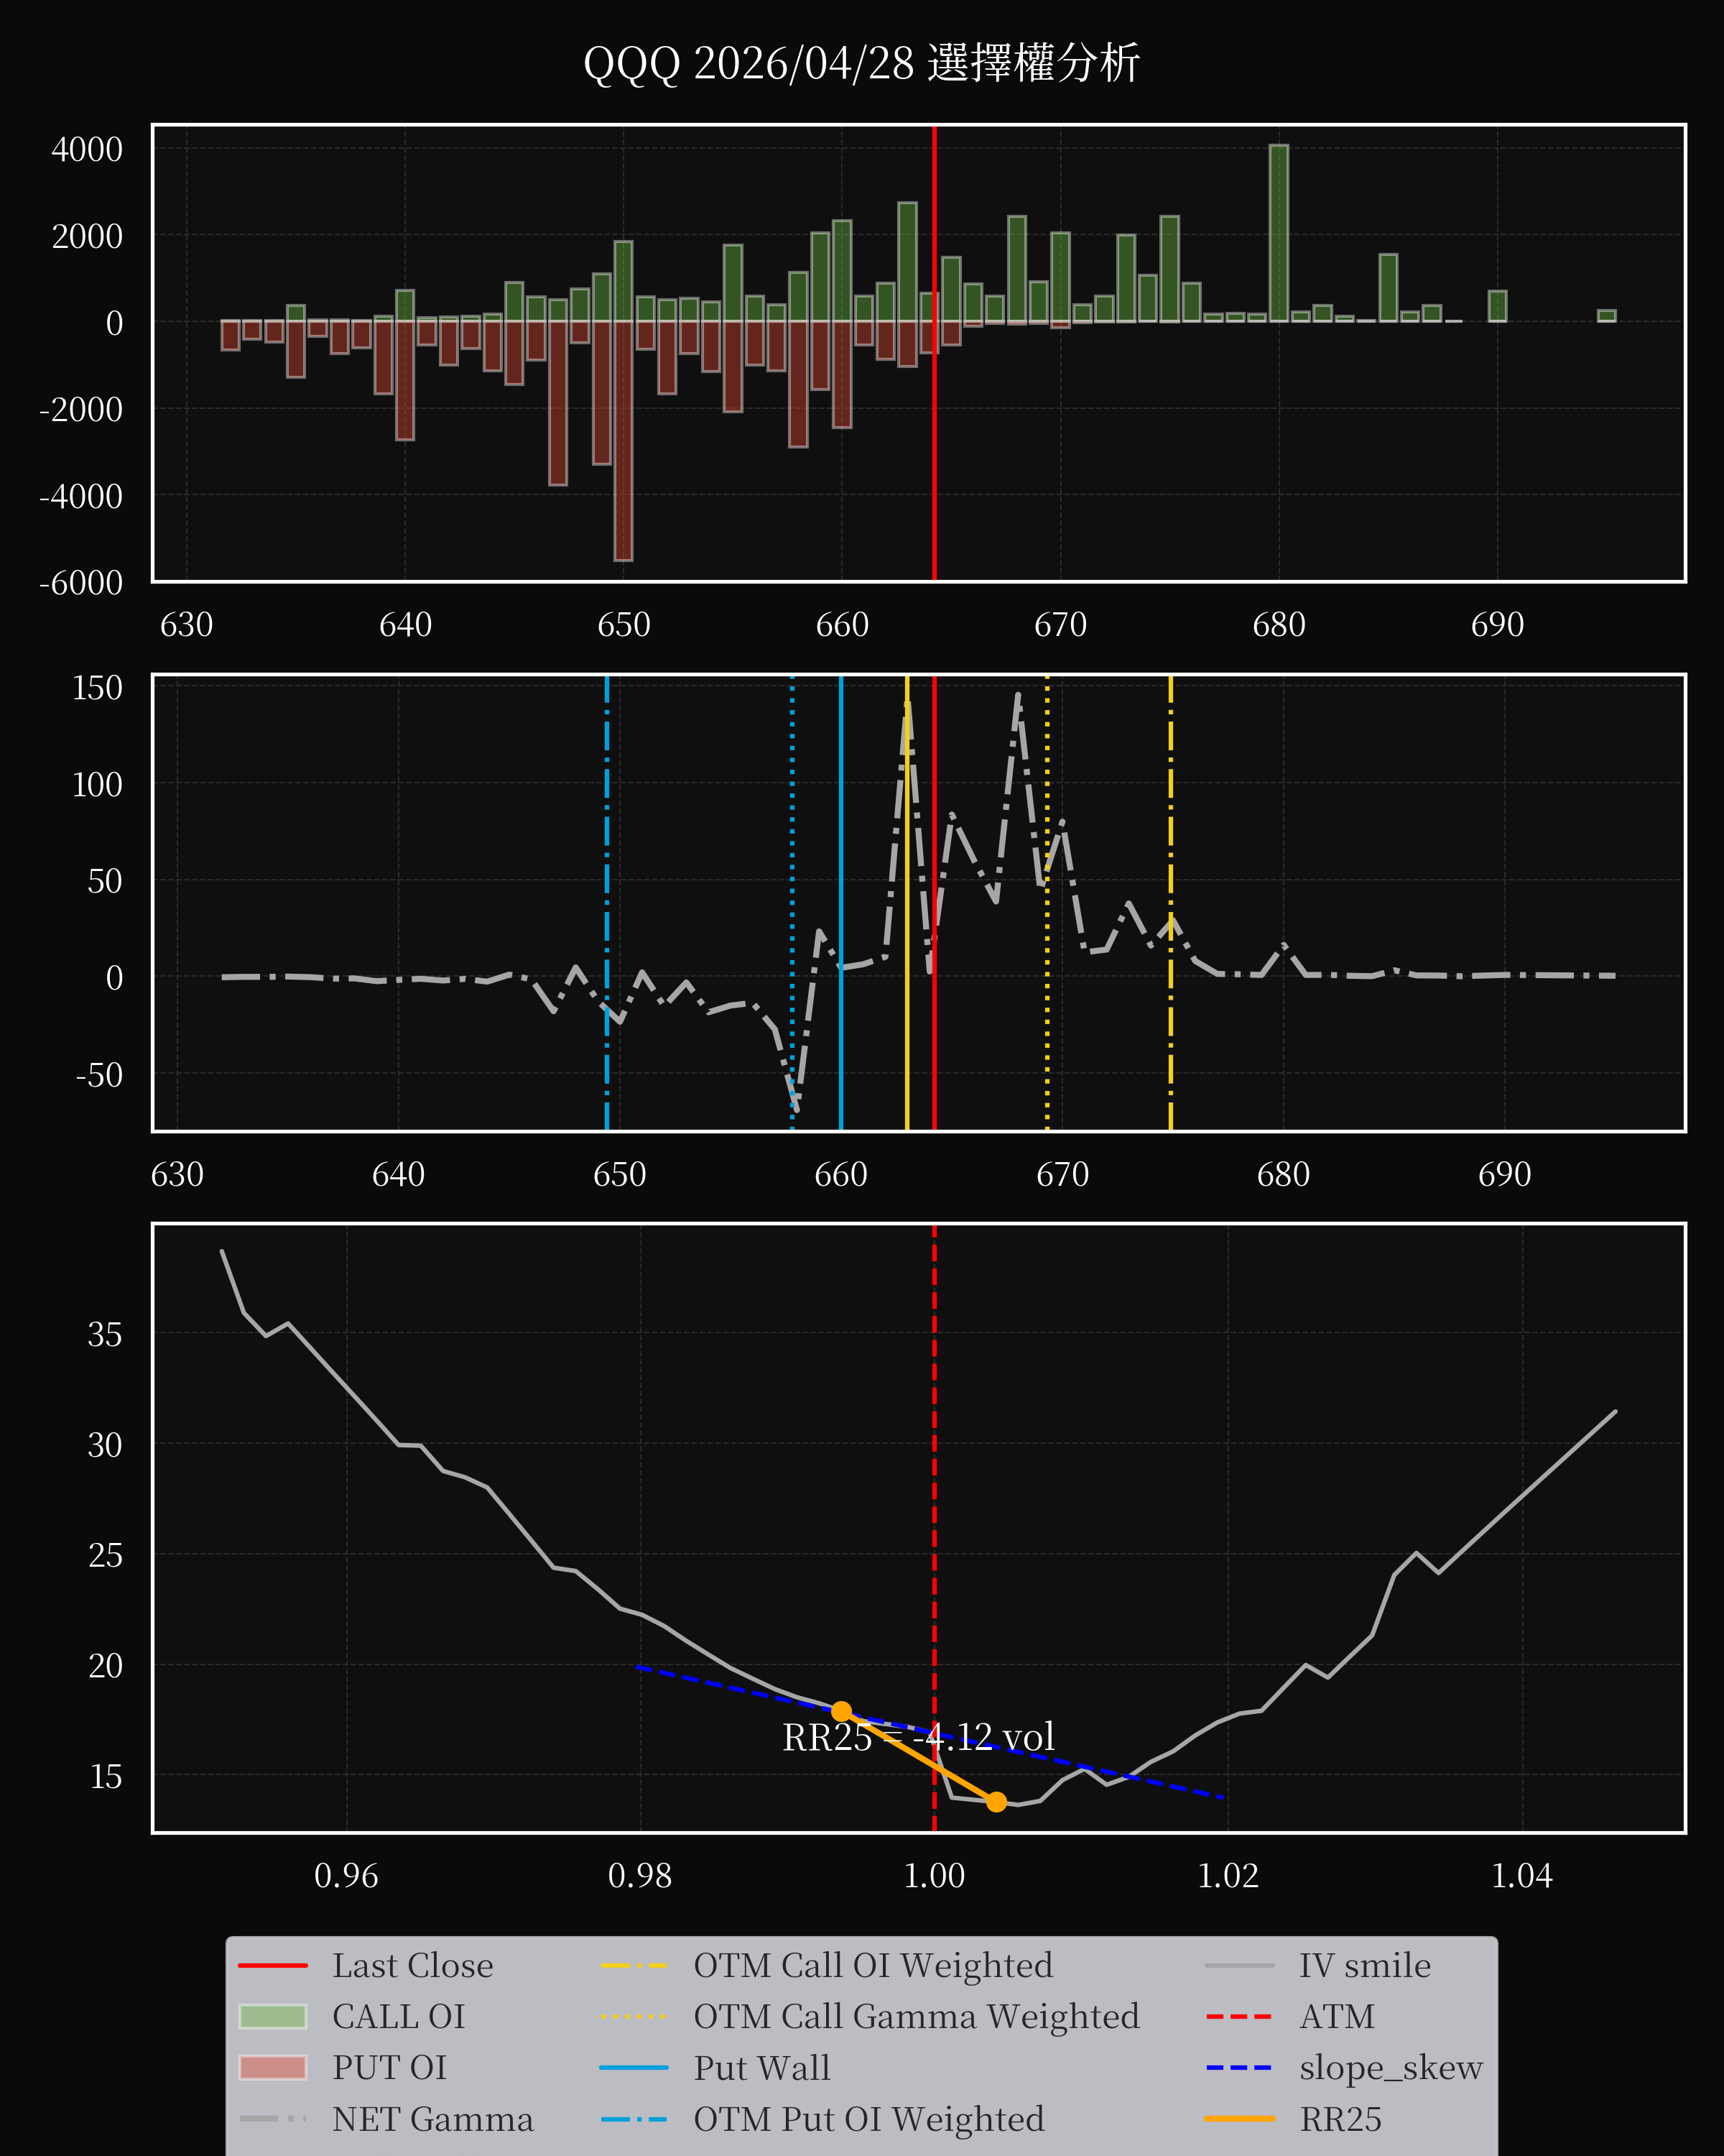
Task: Click the deepest put OI bar at strike 650
Action: point(623,441)
